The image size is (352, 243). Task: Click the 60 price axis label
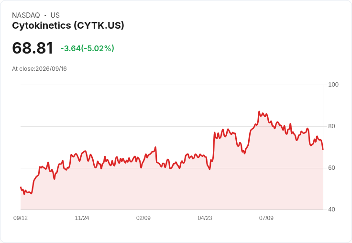[331, 168]
